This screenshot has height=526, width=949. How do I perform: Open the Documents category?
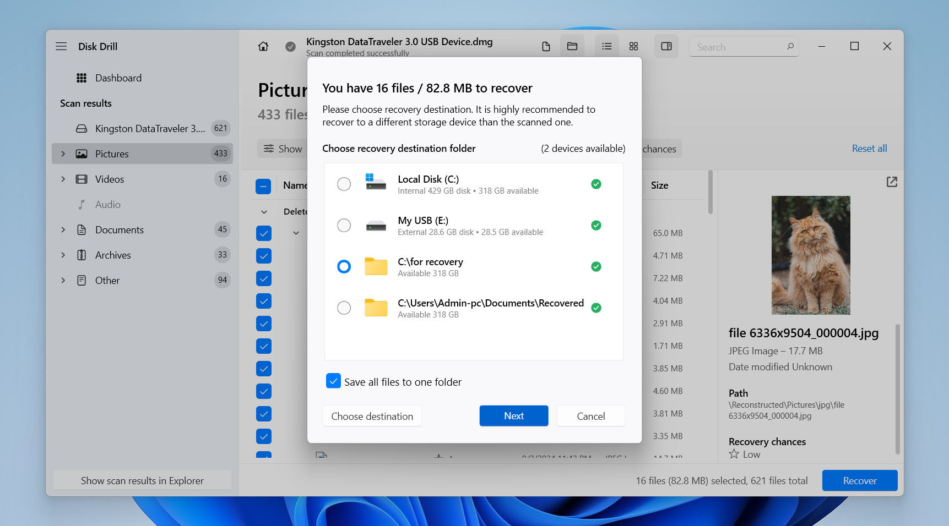coord(142,230)
